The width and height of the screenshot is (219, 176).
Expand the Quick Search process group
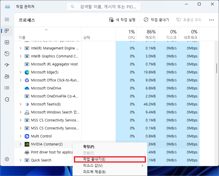tap(21, 160)
